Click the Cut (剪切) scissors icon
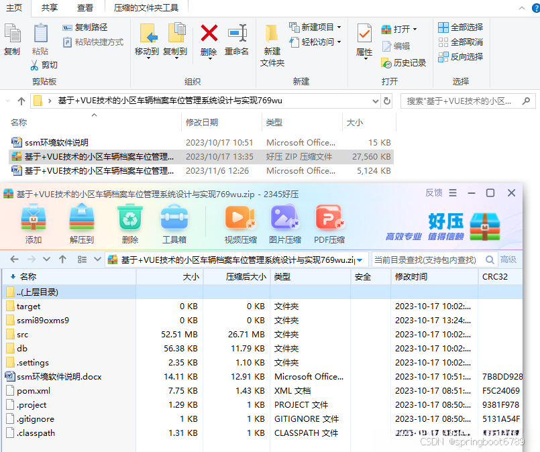 click(34, 65)
